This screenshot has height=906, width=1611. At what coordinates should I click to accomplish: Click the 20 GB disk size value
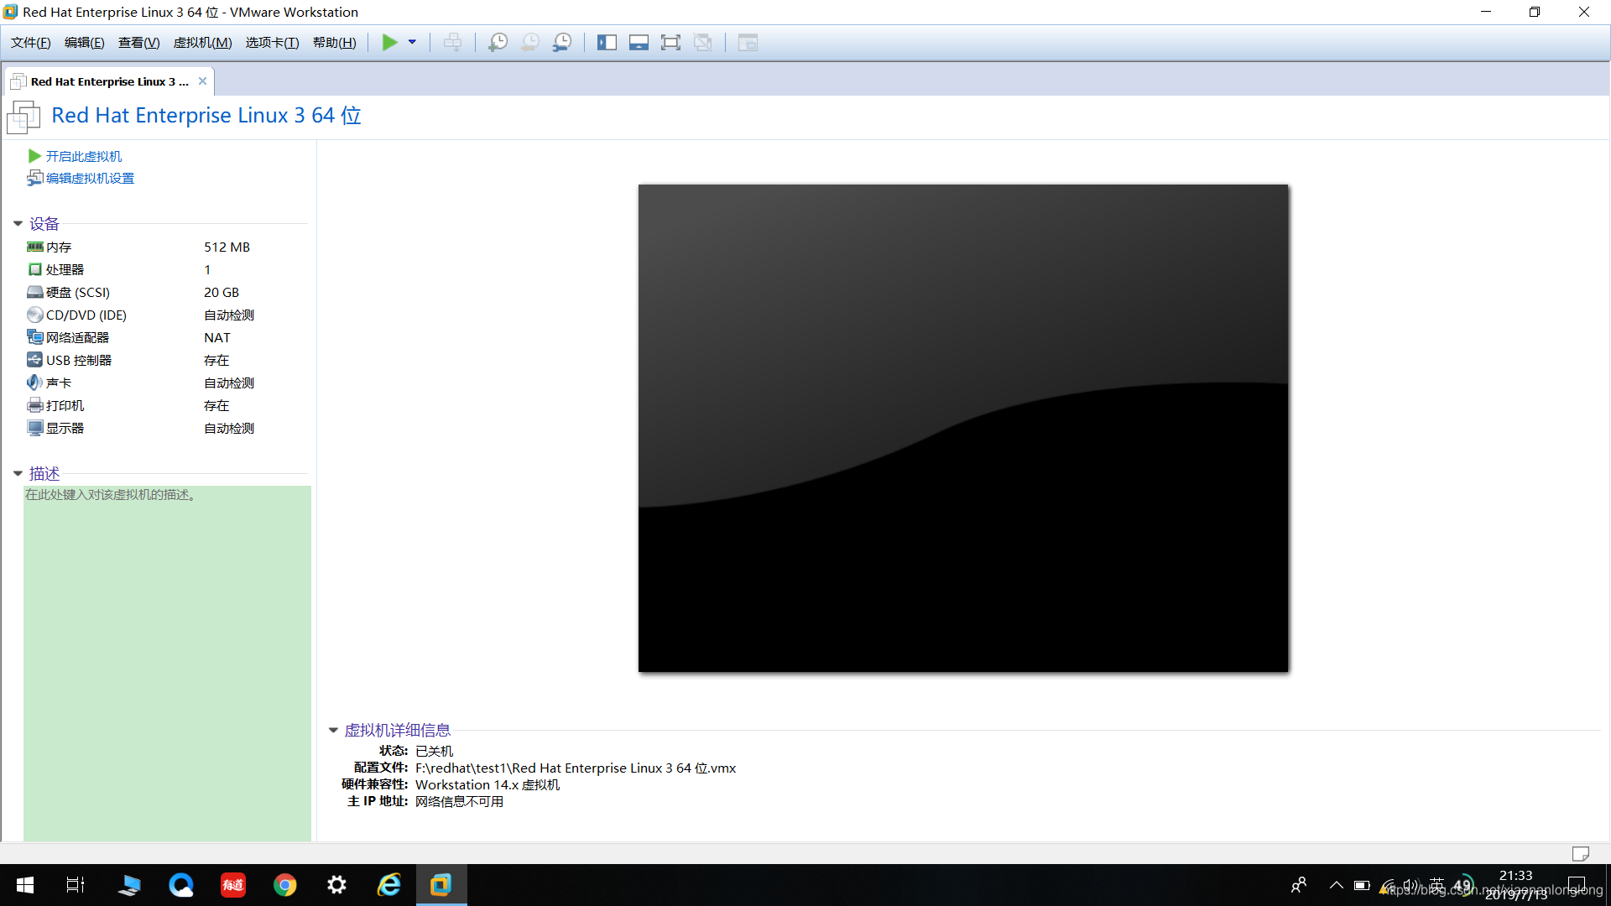pos(222,292)
